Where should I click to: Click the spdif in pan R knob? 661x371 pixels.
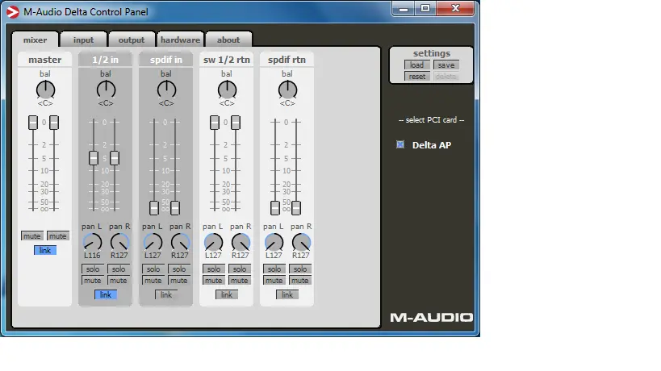click(180, 243)
